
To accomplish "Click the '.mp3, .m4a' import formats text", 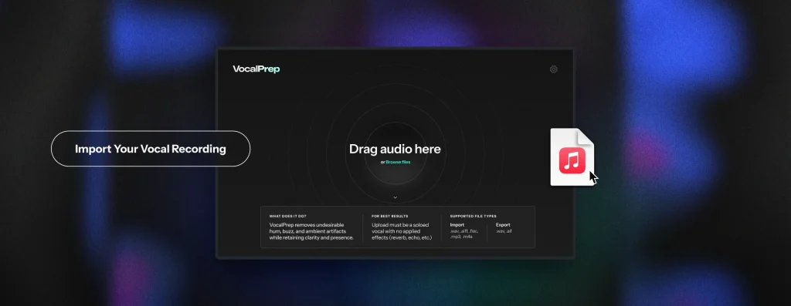I will 461,237.
